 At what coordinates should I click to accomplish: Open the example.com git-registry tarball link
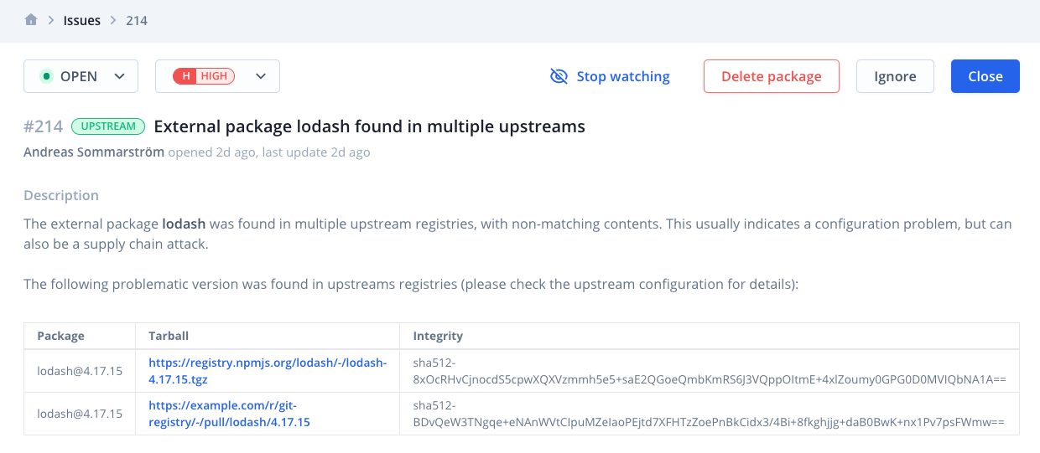click(x=229, y=414)
